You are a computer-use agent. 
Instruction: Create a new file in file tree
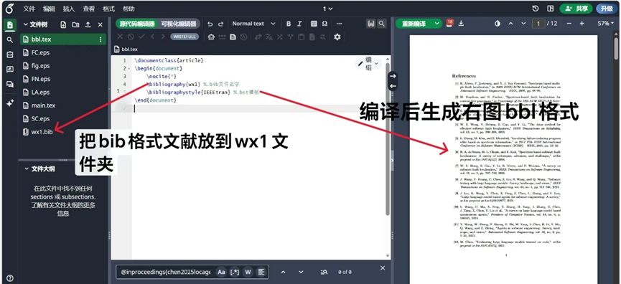click(x=63, y=24)
